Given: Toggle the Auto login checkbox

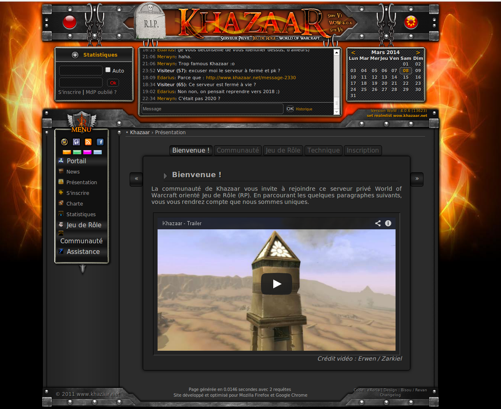Looking at the screenshot, I should [x=108, y=70].
